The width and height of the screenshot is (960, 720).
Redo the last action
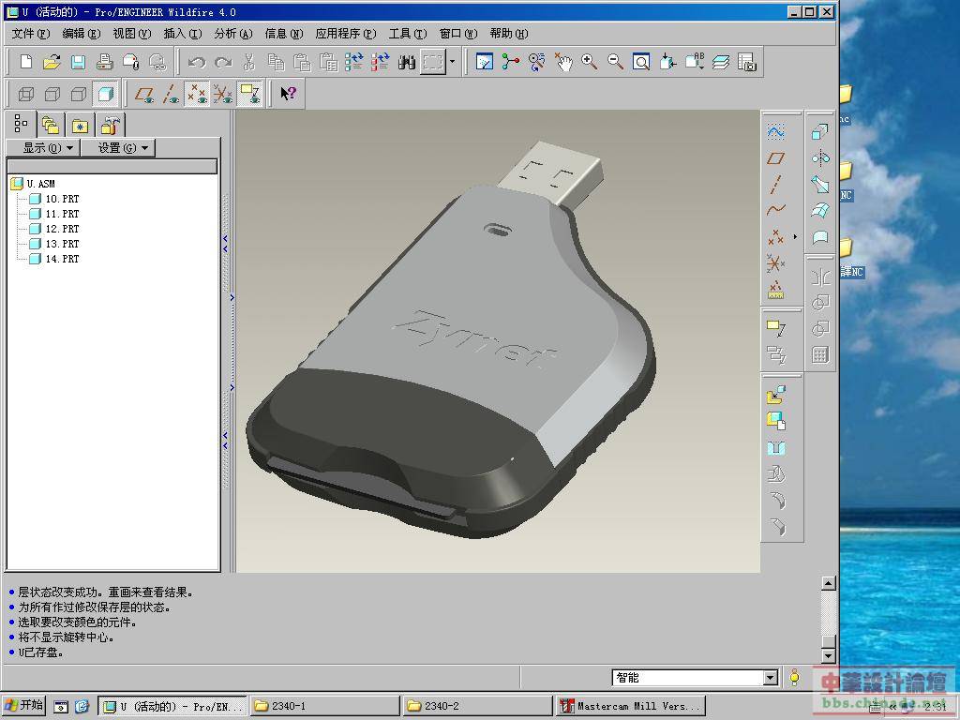(x=223, y=62)
